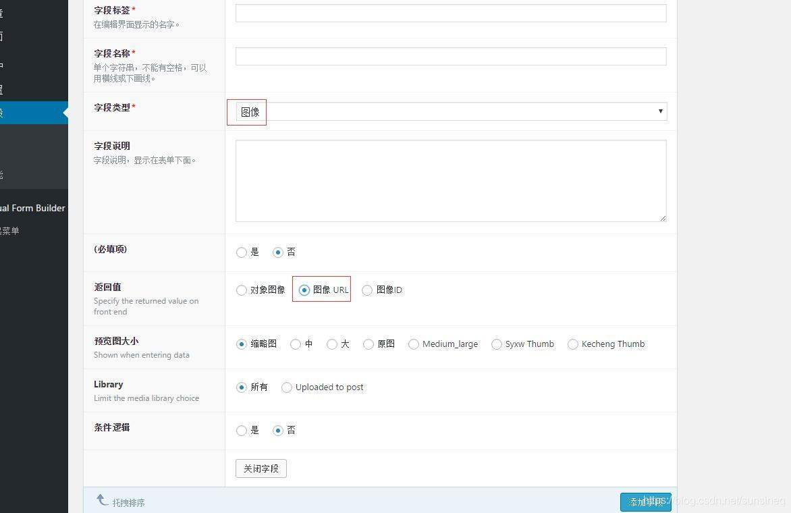The height and width of the screenshot is (513, 791).
Task: Choose Syxw Thumb preview size
Action: [497, 344]
